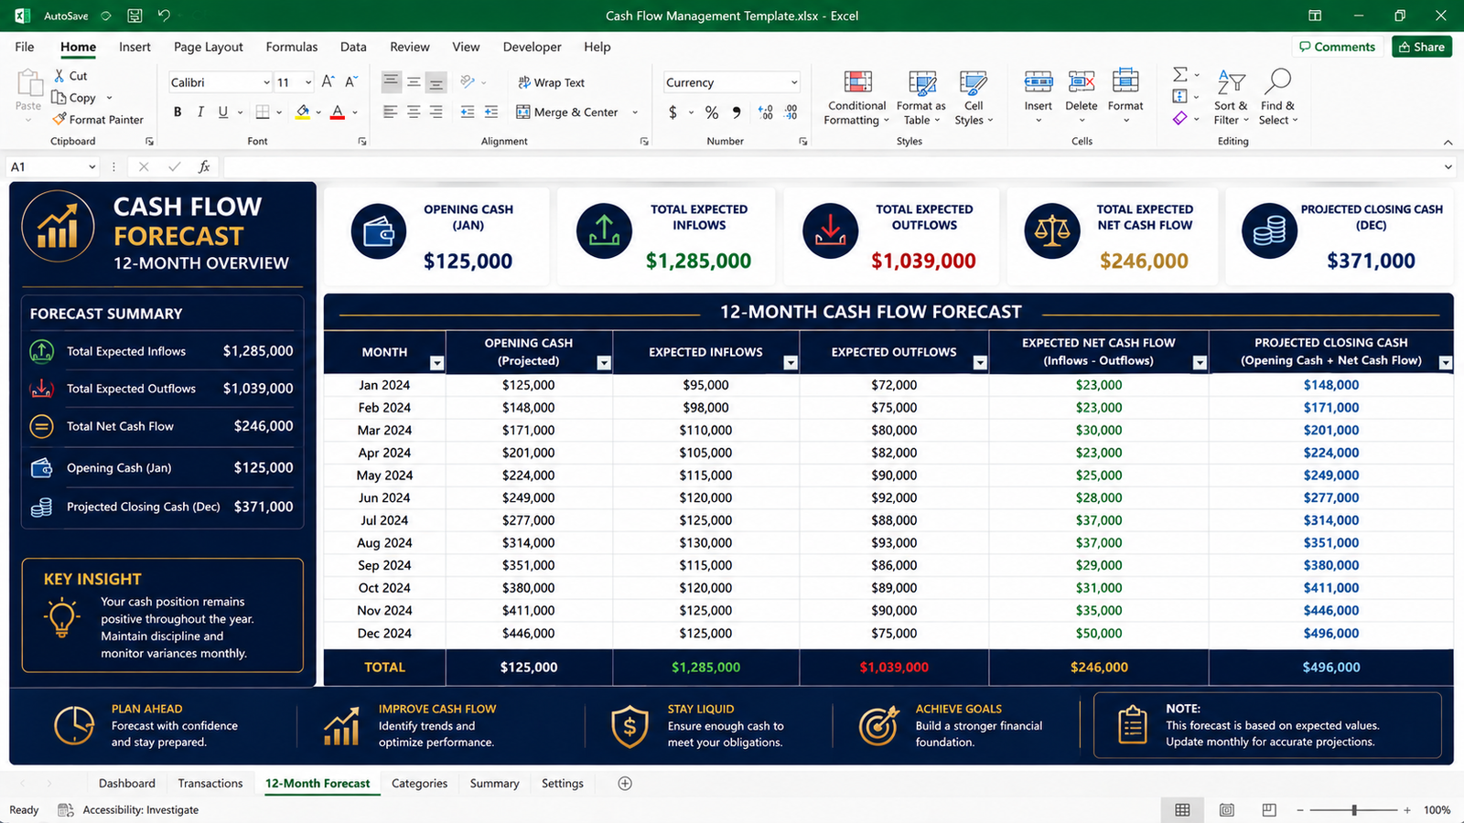
Task: Click the Insert Cells icon
Action: point(1038,82)
